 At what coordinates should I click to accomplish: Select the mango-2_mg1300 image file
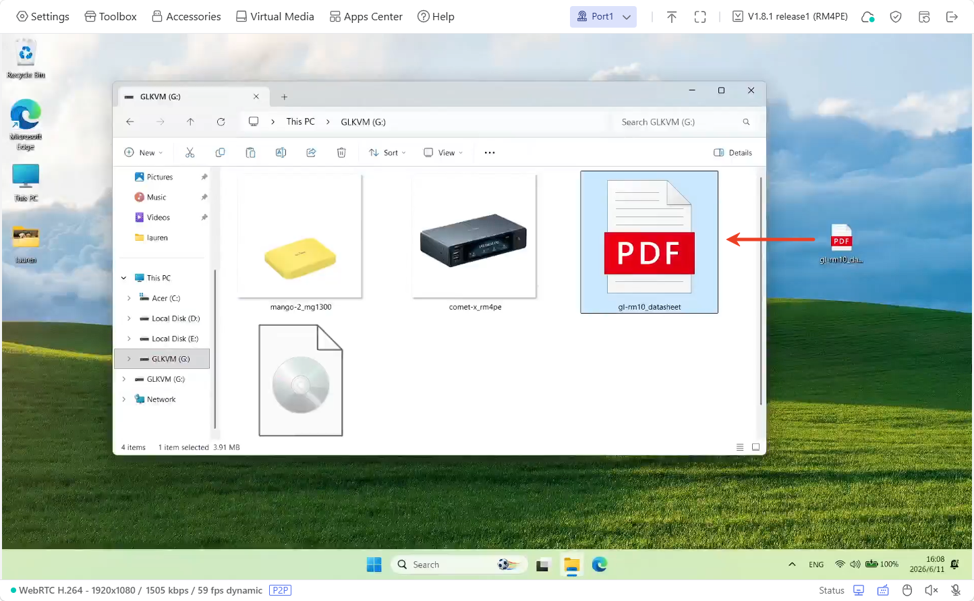click(x=300, y=243)
